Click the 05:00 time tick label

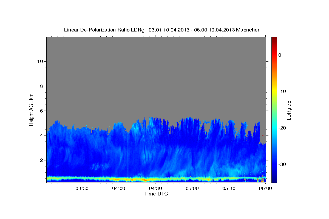192,189
